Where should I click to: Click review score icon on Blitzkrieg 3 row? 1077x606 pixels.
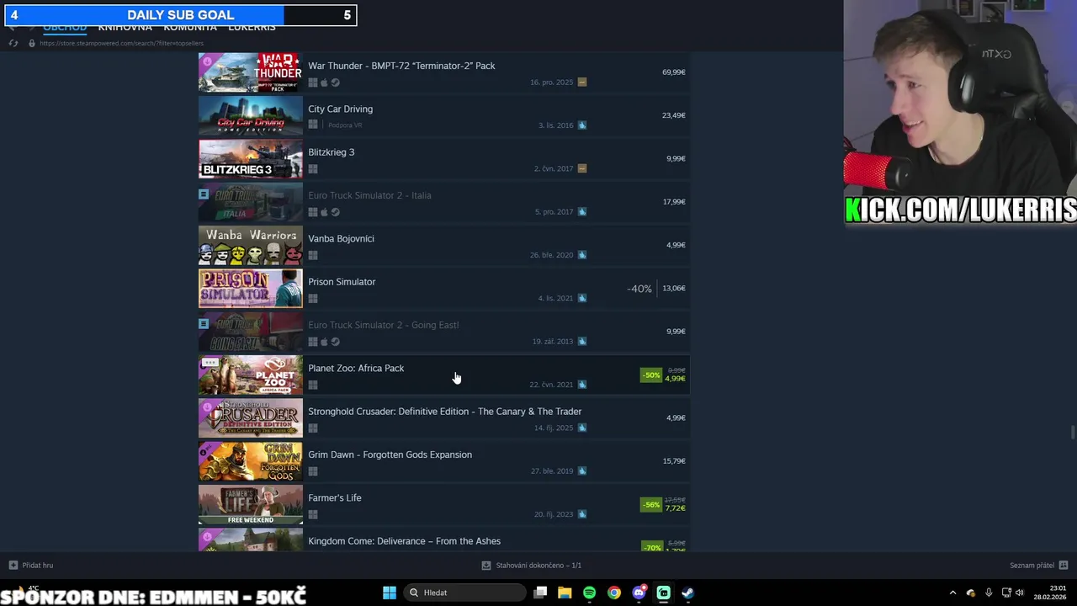582,168
